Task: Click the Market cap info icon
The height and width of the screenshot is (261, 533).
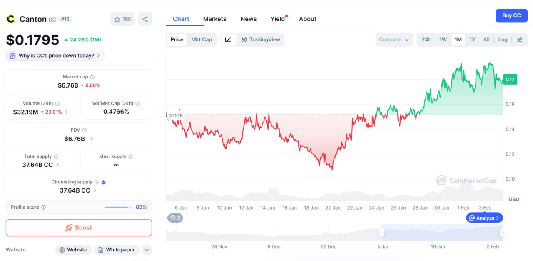Action: [x=92, y=77]
